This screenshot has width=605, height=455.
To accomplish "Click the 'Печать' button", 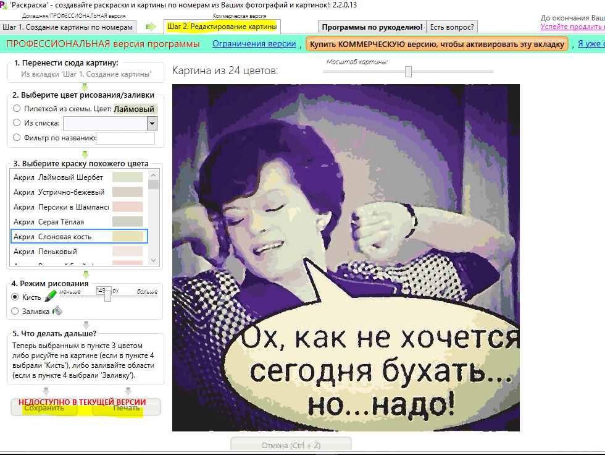I will [x=127, y=407].
